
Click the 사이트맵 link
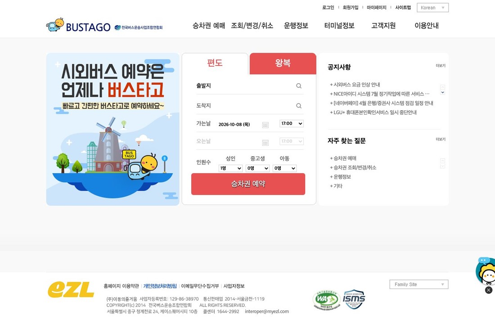pos(403,7)
